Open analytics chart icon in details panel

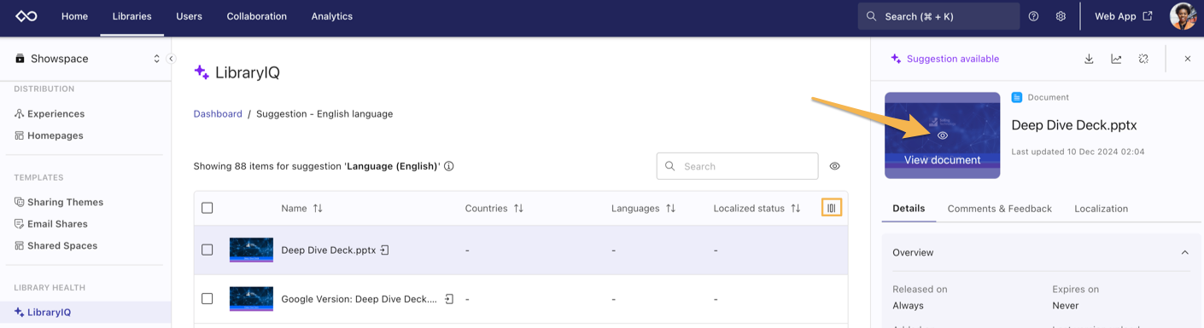pos(1116,59)
